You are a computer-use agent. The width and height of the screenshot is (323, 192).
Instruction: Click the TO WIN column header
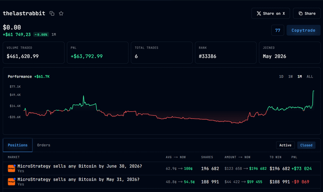point(276,157)
